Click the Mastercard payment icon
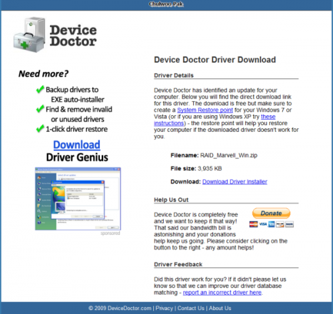Image resolution: width=333 pixels, height=314 pixels. point(253,224)
